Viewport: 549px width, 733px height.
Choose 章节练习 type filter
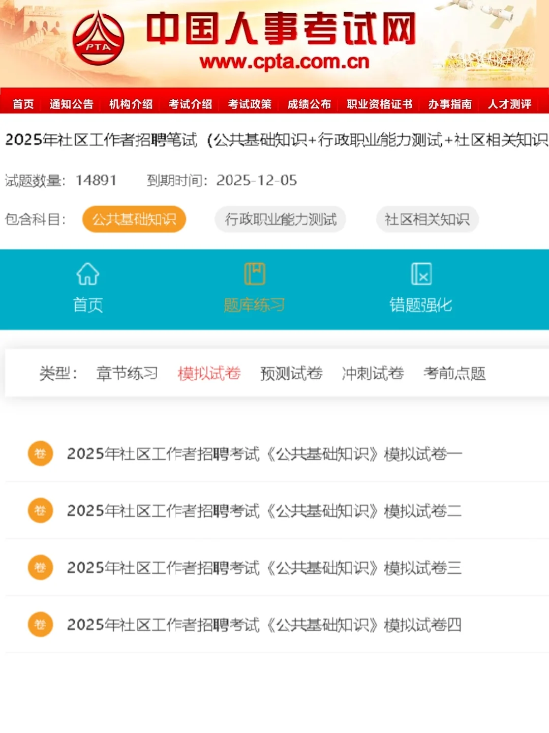pos(127,374)
